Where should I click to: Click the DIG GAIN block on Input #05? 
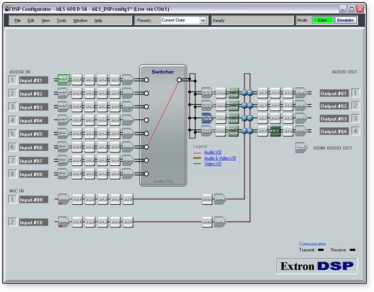pos(63,134)
